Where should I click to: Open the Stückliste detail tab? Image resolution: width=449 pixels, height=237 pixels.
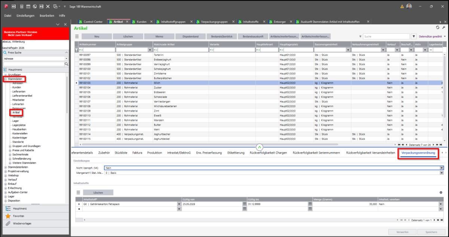click(121, 153)
